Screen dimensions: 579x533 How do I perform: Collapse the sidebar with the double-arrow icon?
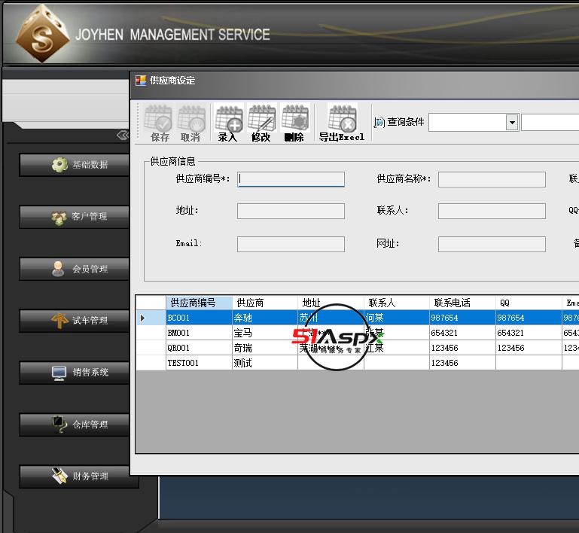click(123, 136)
